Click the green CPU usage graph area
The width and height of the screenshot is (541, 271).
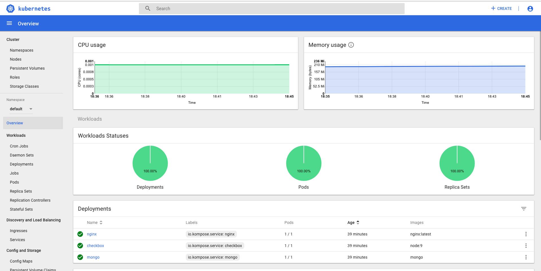(192, 79)
